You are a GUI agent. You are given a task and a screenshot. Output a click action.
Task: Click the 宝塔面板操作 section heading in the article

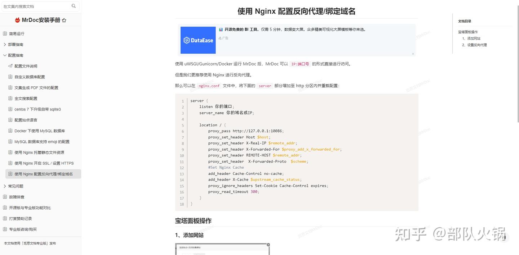point(193,221)
